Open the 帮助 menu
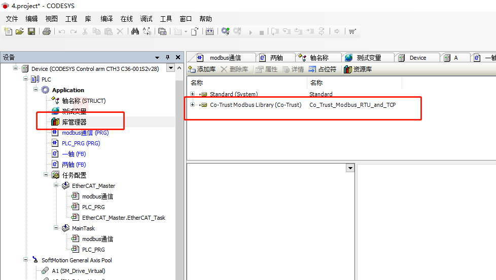This screenshot has height=280, width=496. tap(205, 19)
